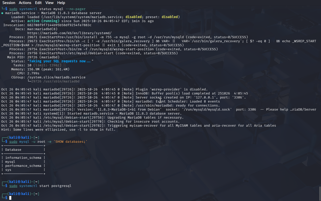This screenshot has width=321, height=201.
Task: Click the terminal's vertical scrollbar thumb
Action: coord(320,193)
